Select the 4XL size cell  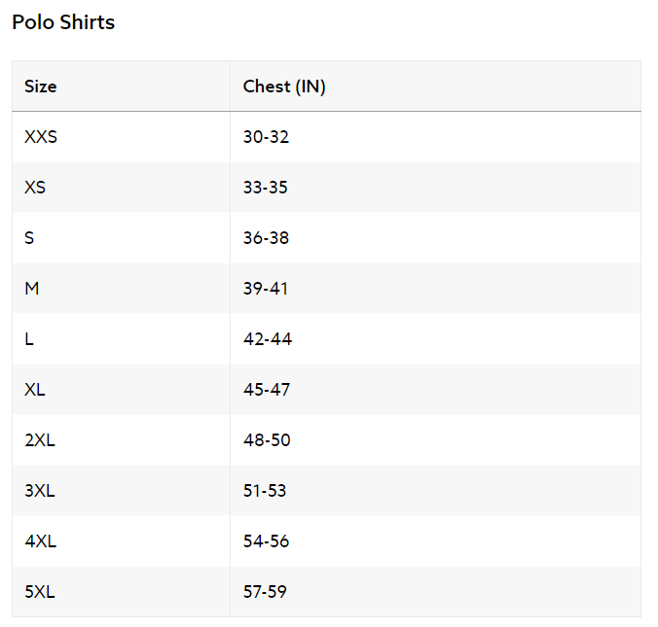[40, 541]
